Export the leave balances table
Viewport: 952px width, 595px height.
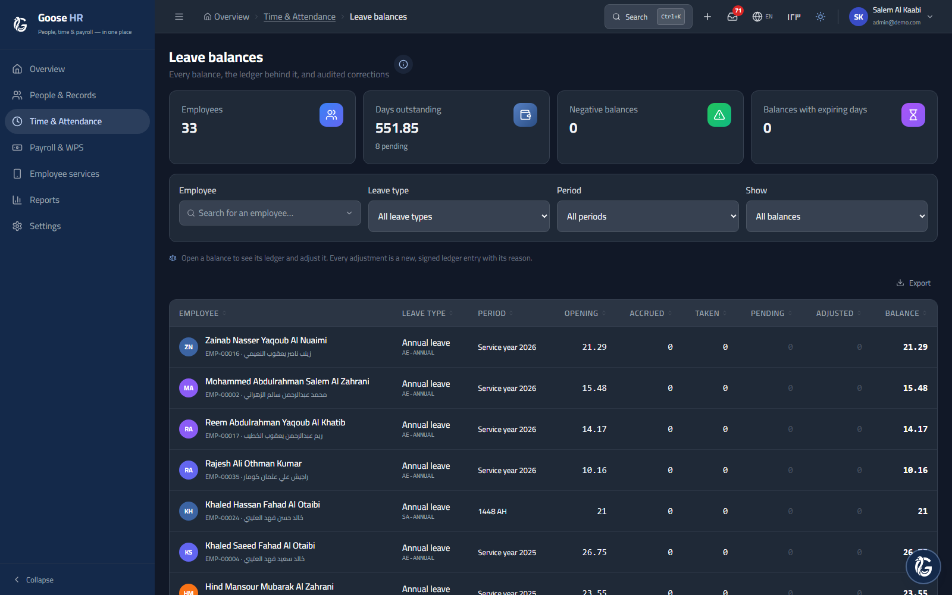[913, 283]
